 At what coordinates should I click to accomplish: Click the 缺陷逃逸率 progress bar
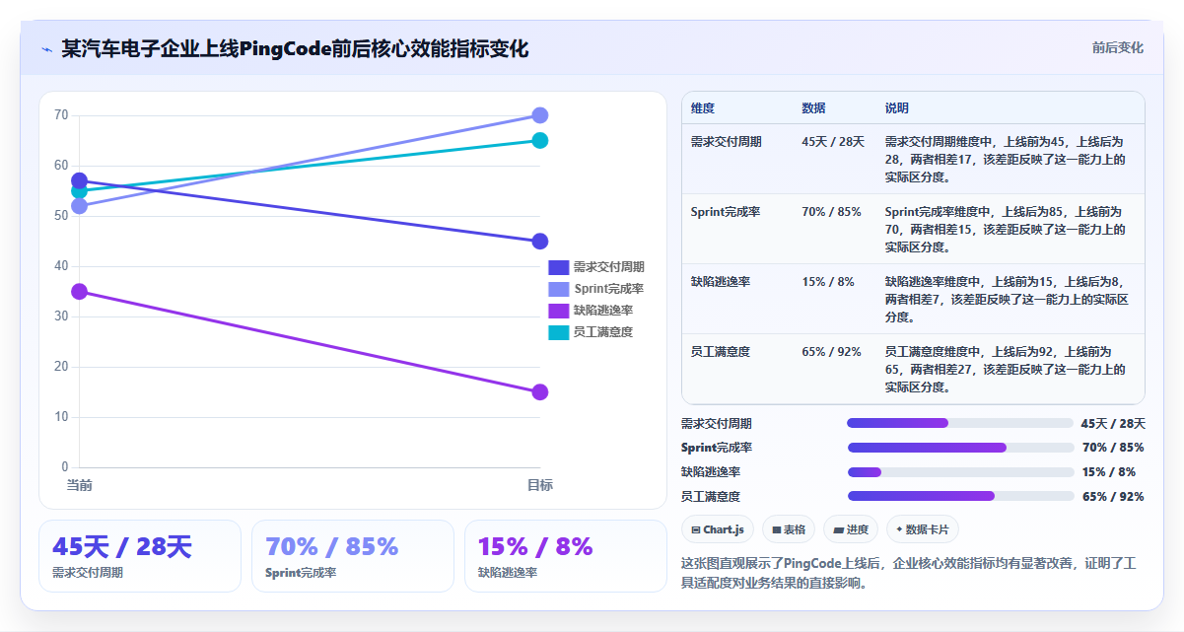pos(960,472)
